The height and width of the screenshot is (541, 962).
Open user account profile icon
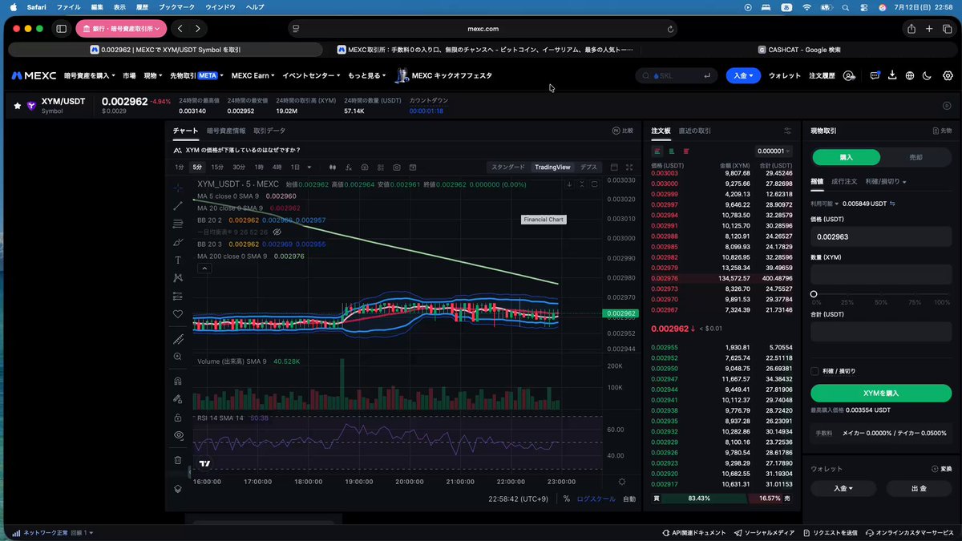[x=850, y=75]
